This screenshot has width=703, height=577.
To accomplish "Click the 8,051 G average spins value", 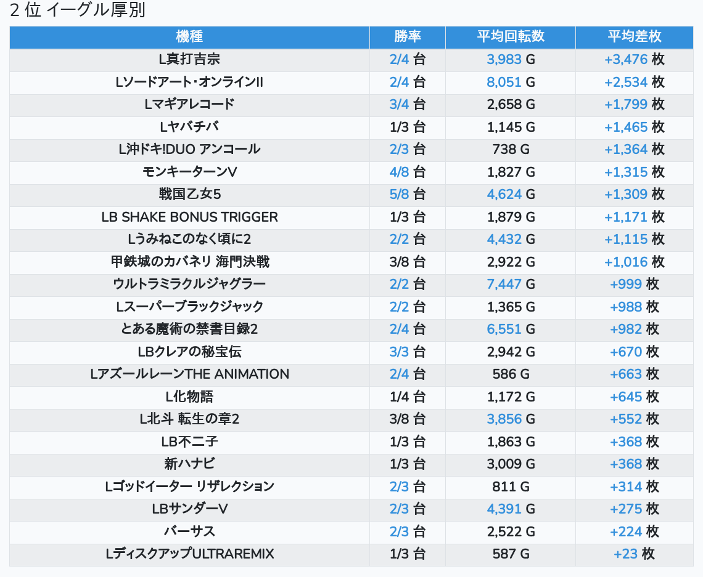I will coord(510,83).
